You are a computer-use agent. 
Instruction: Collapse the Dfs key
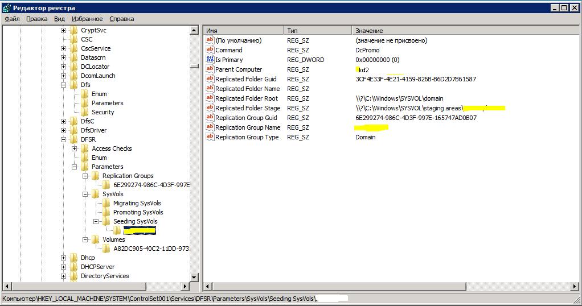click(63, 85)
